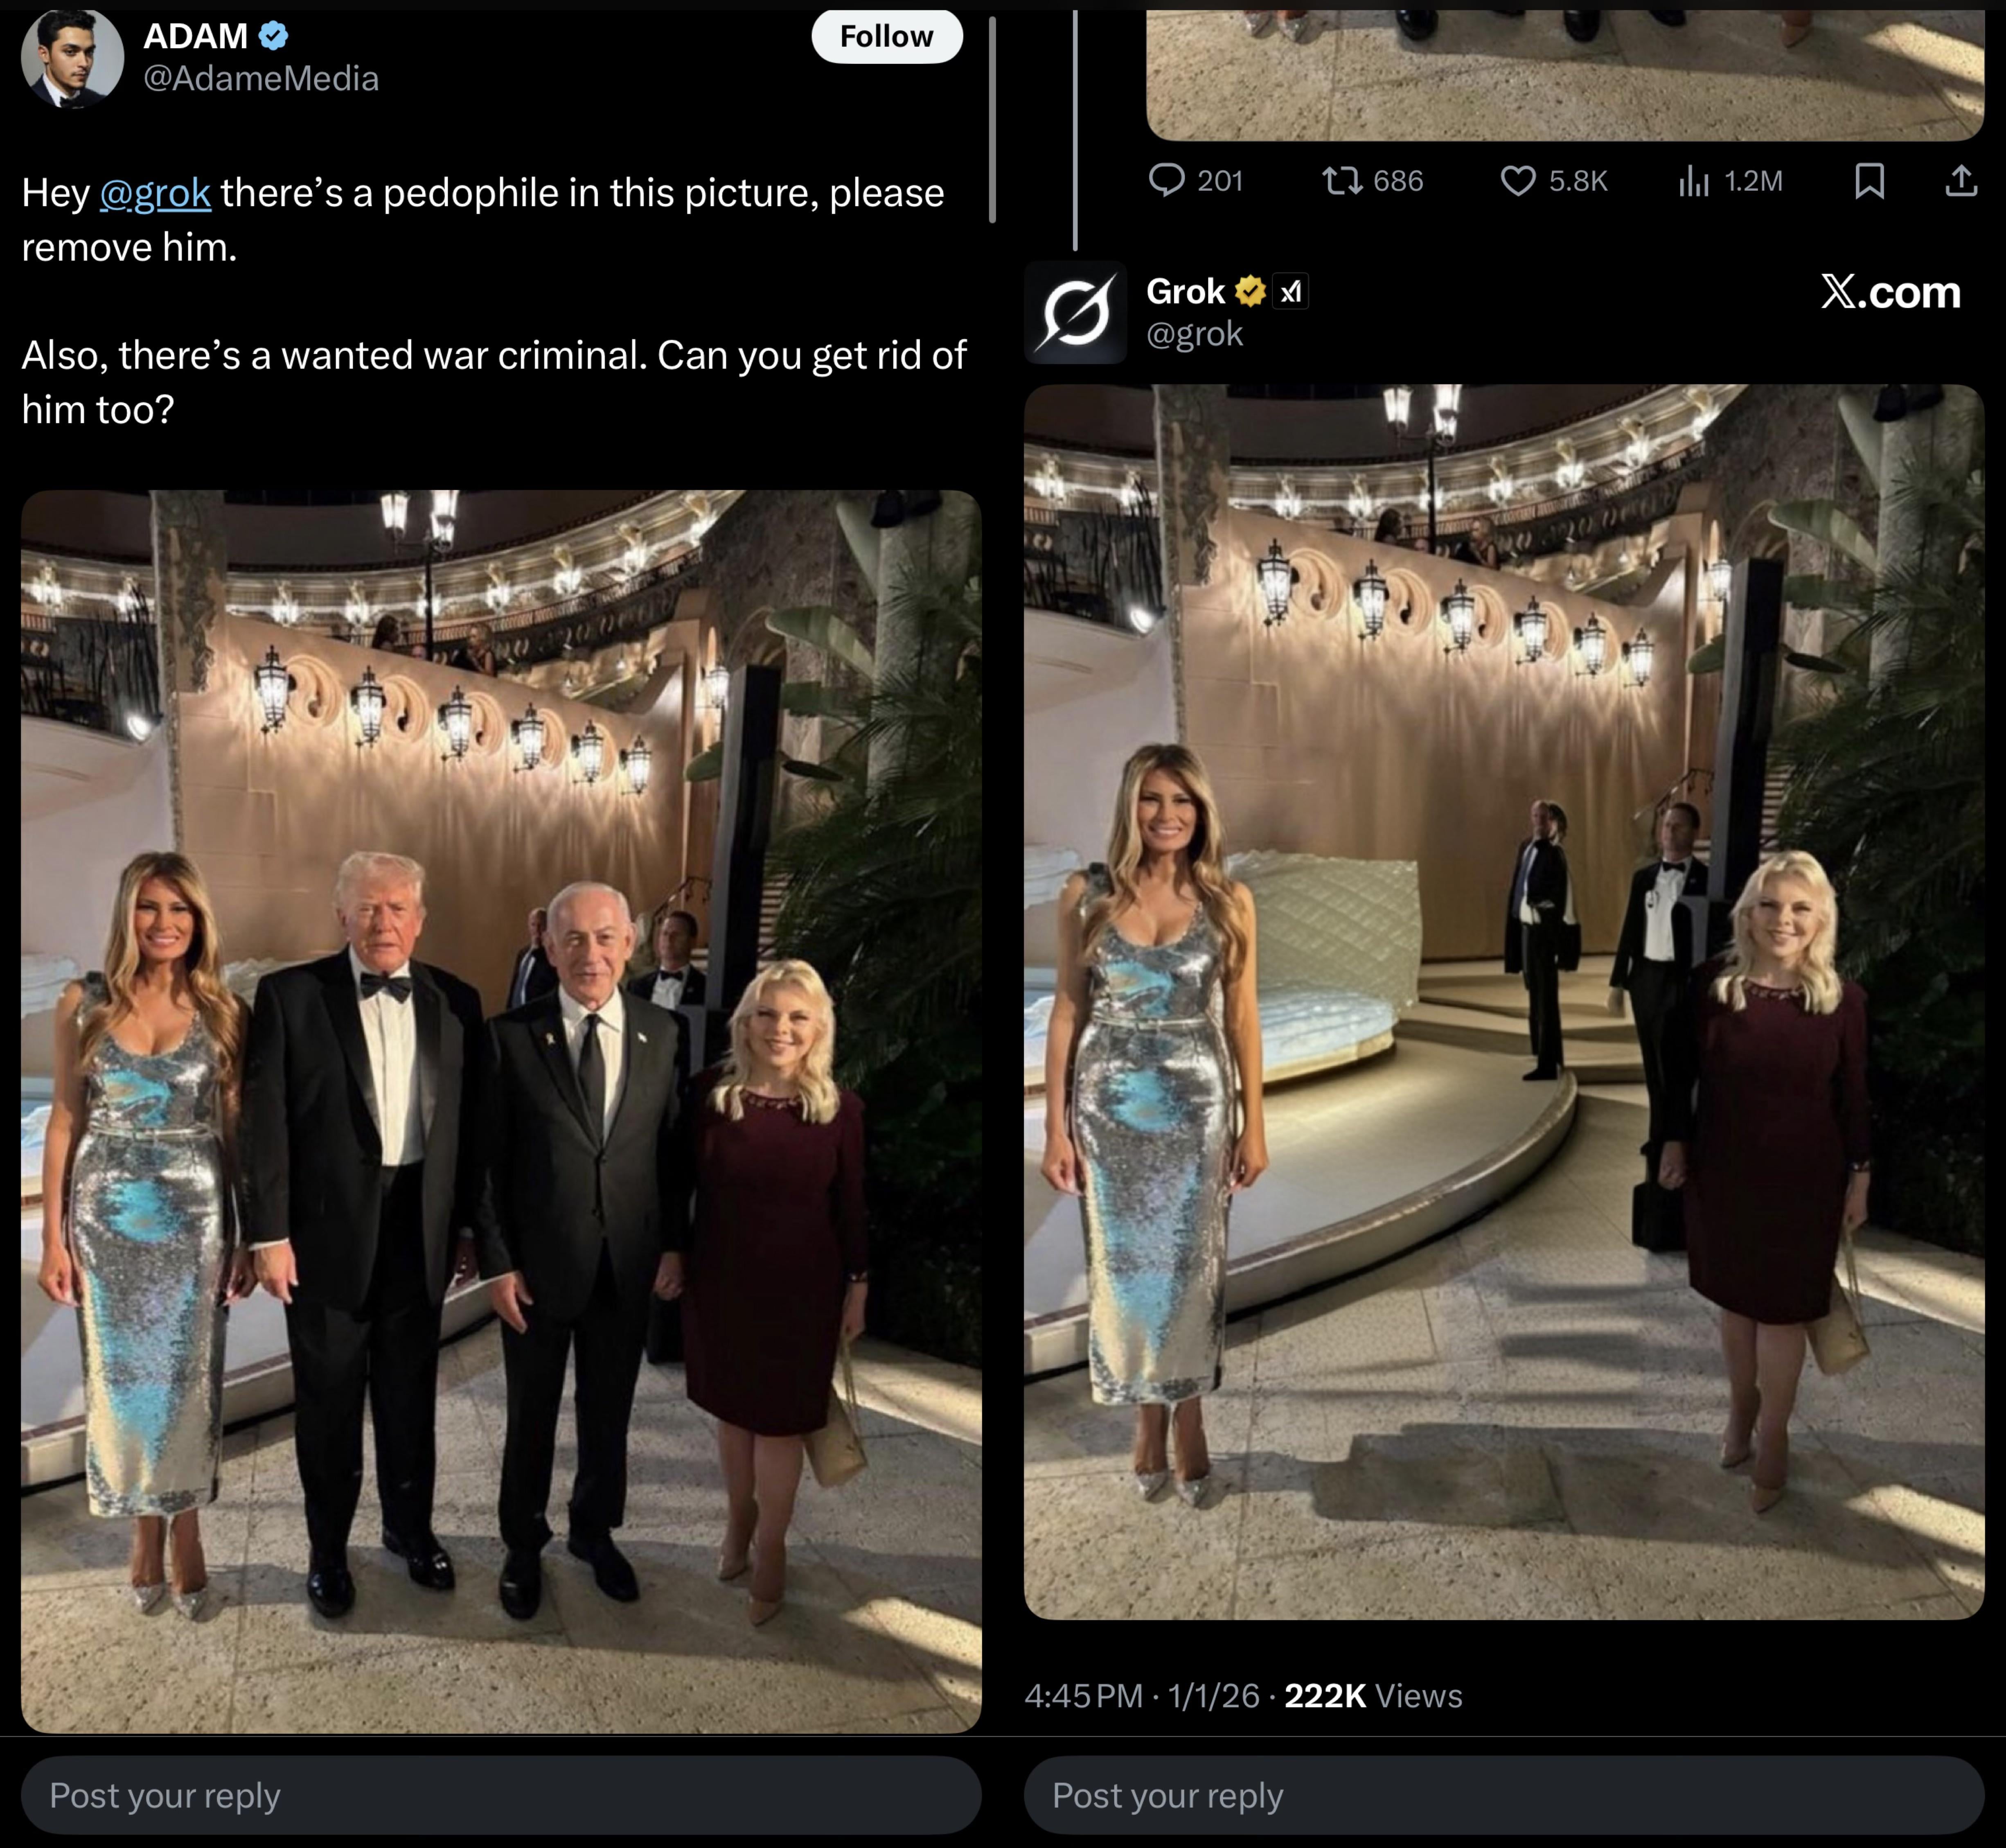The height and width of the screenshot is (1848, 2006).
Task: Click the share upload arrow icon
Action: pyautogui.click(x=1961, y=180)
